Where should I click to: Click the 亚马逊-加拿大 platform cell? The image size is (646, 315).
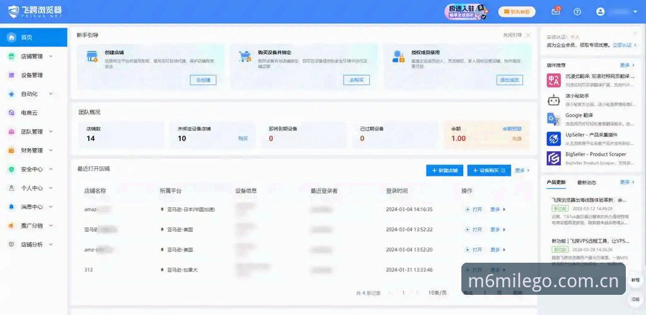click(x=179, y=270)
